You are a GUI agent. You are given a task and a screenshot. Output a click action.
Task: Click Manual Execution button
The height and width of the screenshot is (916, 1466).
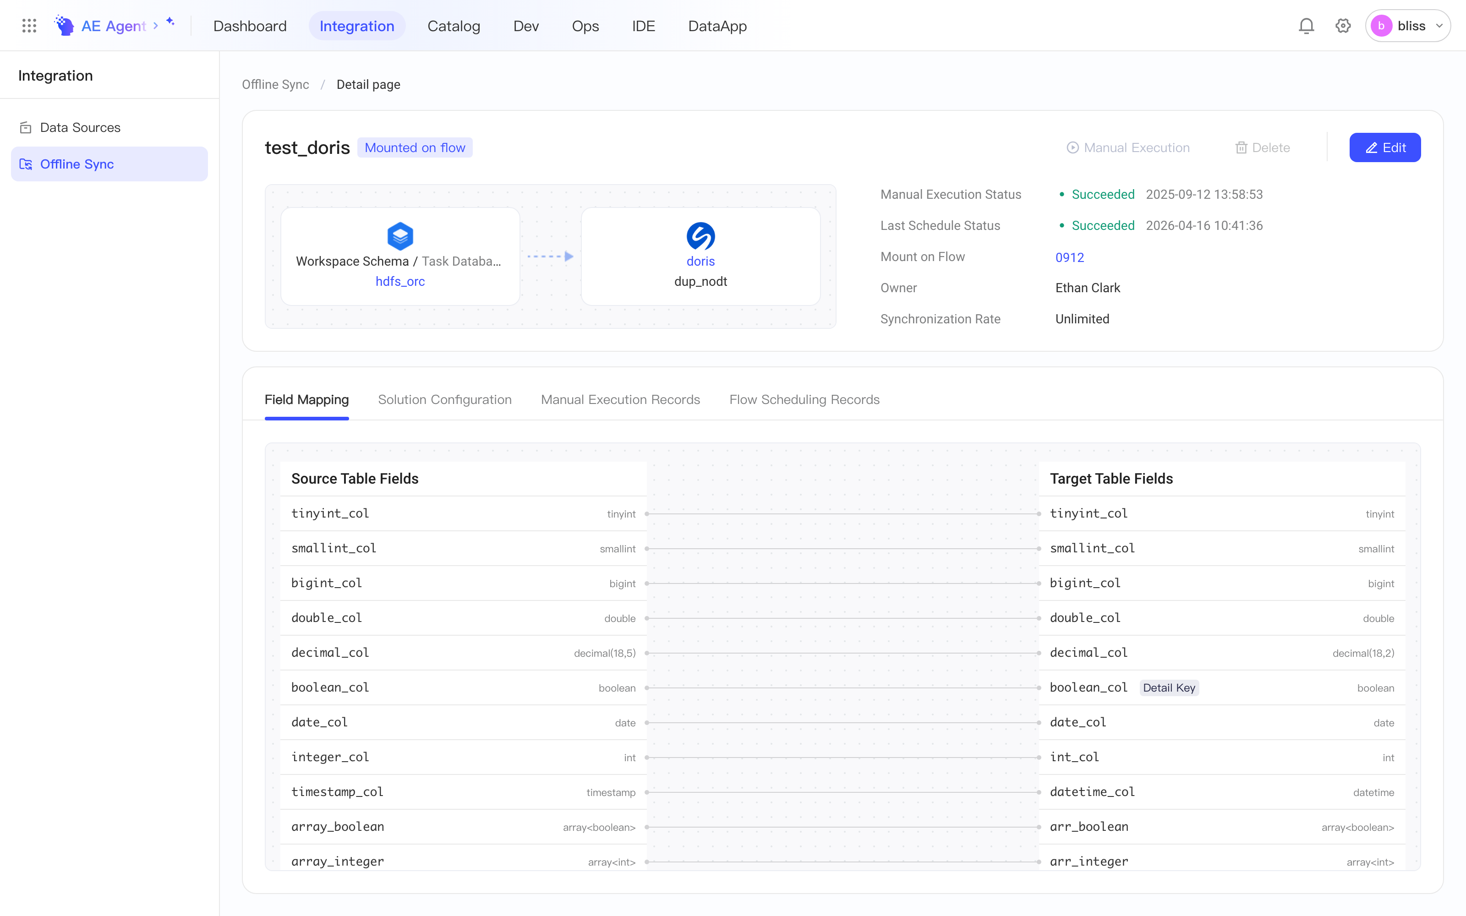[x=1128, y=148]
